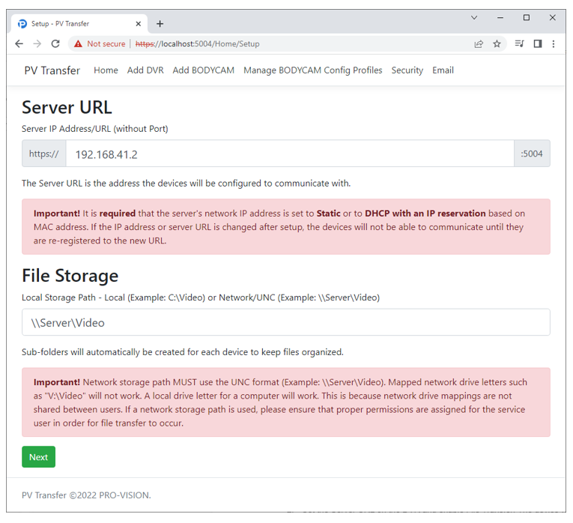Toggle the browser side panel icon
Image resolution: width=573 pixels, height=523 pixels.
pos(538,44)
